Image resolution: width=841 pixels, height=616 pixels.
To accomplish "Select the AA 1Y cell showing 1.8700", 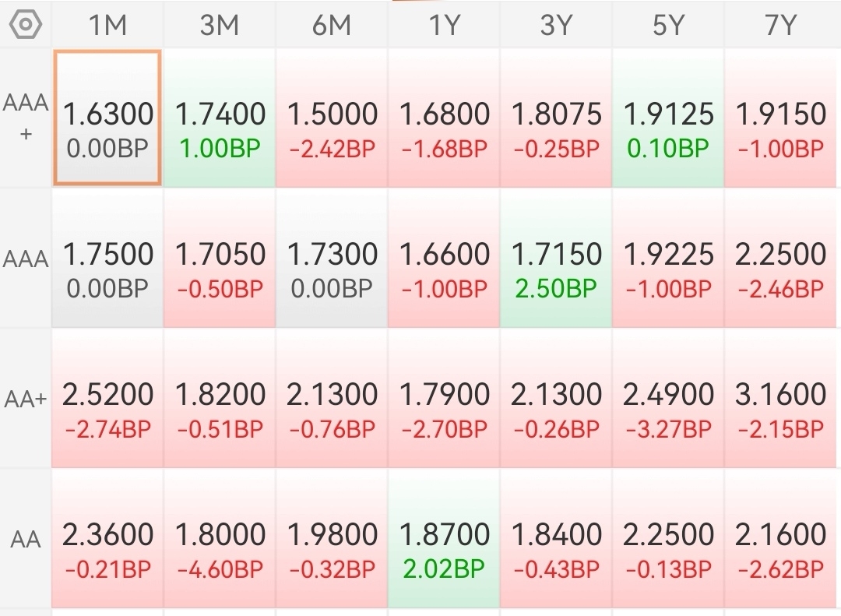I will 444,539.
